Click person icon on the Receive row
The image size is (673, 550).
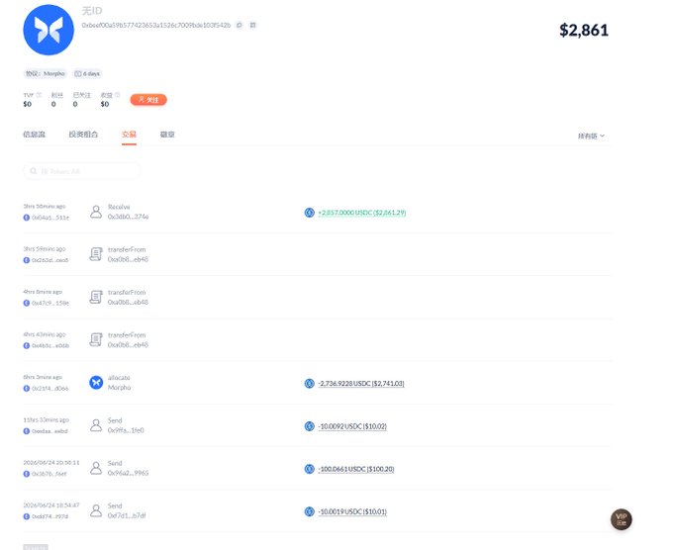(96, 212)
